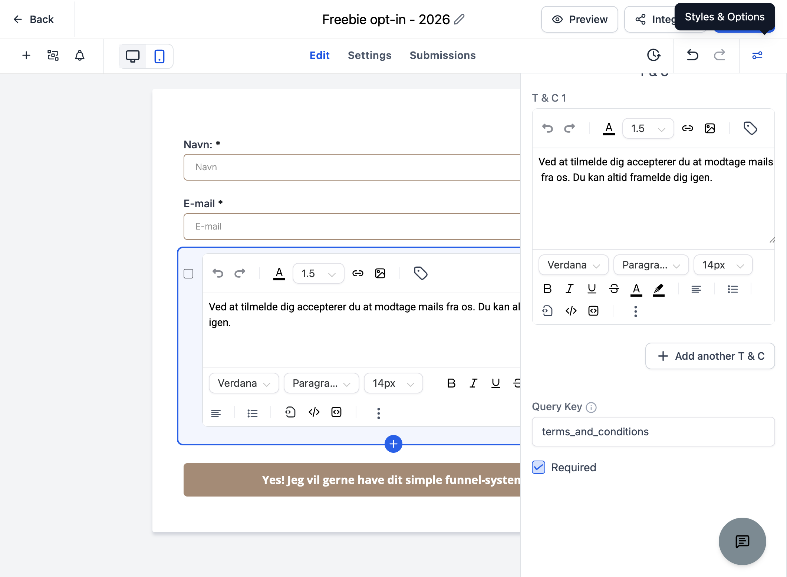
Task: Apply italic in sidebar editor
Action: coord(570,289)
